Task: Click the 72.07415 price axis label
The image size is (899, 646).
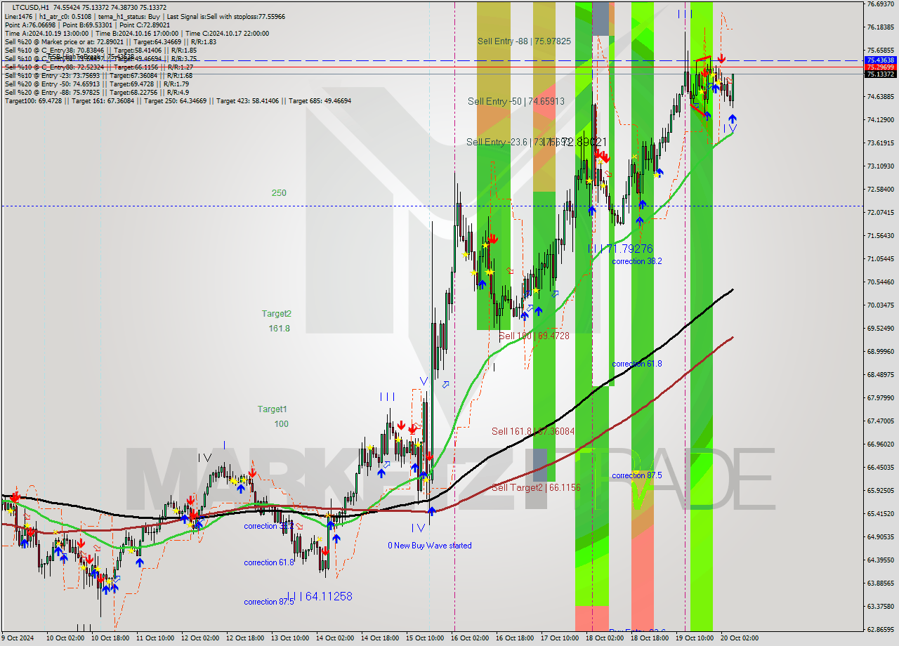Action: [x=880, y=212]
